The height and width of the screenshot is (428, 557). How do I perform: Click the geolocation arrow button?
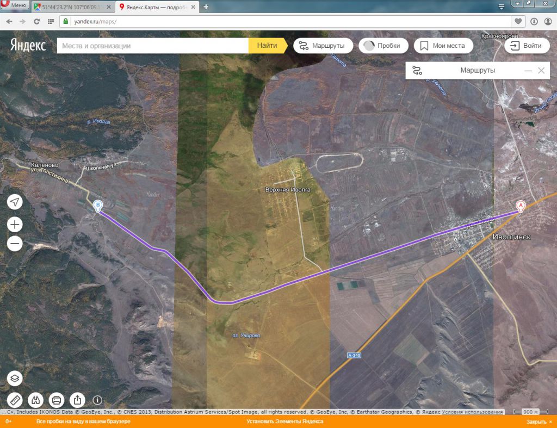pos(15,202)
